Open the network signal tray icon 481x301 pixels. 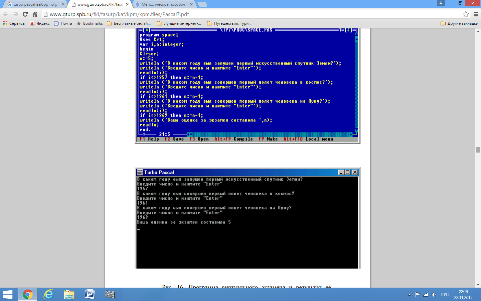point(426,295)
